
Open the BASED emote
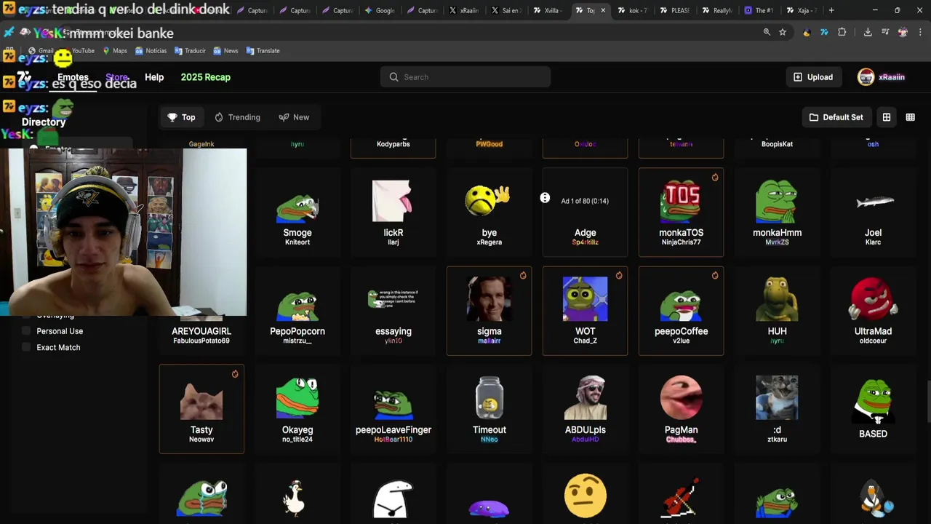click(x=874, y=409)
